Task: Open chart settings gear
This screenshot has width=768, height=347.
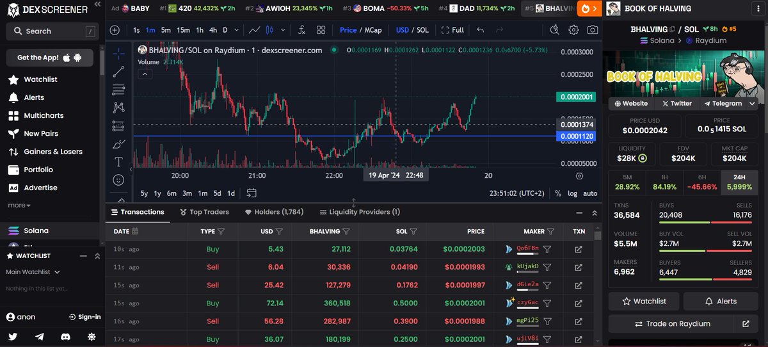Action: (x=573, y=30)
